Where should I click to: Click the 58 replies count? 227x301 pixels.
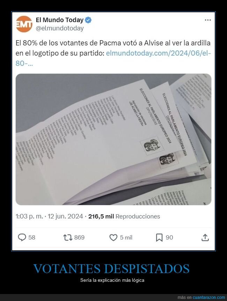[32, 237]
